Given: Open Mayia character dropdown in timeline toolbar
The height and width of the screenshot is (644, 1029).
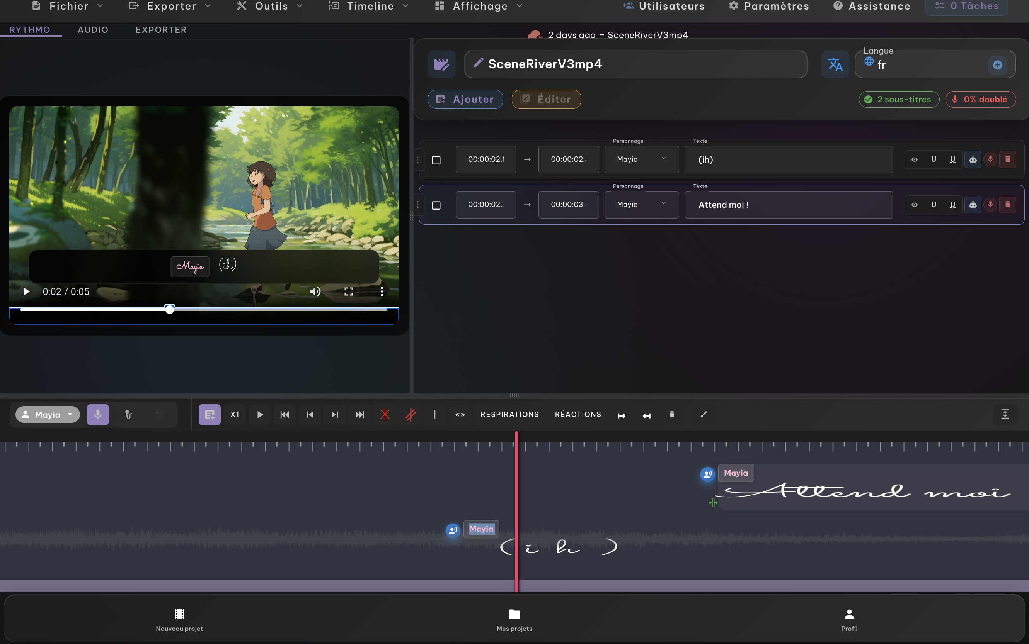Looking at the screenshot, I should point(48,414).
